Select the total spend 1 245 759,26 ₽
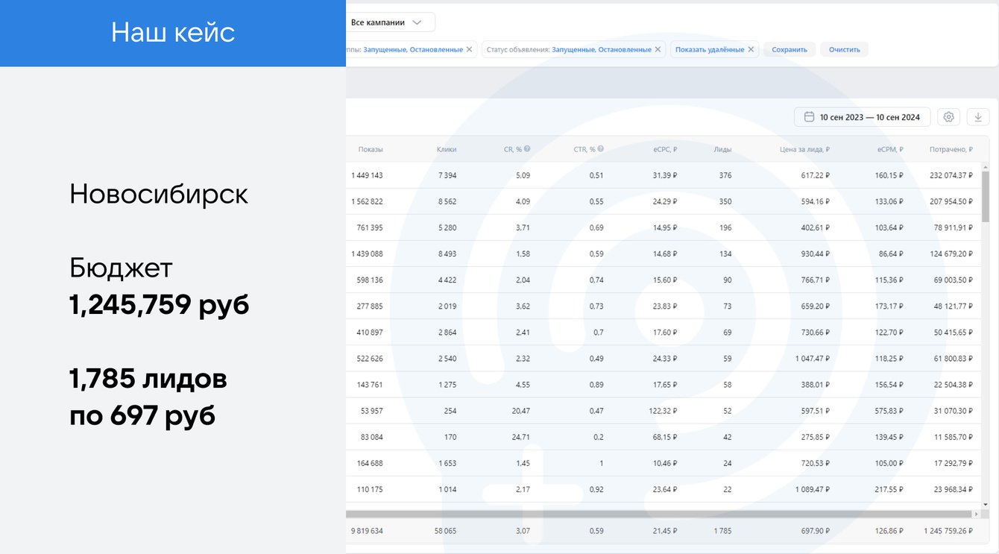 pos(949,531)
